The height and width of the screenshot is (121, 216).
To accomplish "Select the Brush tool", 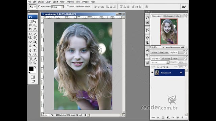I will (x=35, y=34).
